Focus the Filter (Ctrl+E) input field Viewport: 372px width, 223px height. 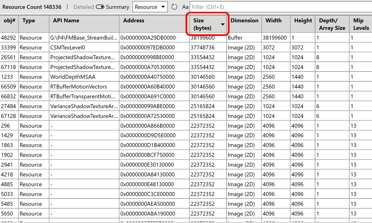(281, 7)
